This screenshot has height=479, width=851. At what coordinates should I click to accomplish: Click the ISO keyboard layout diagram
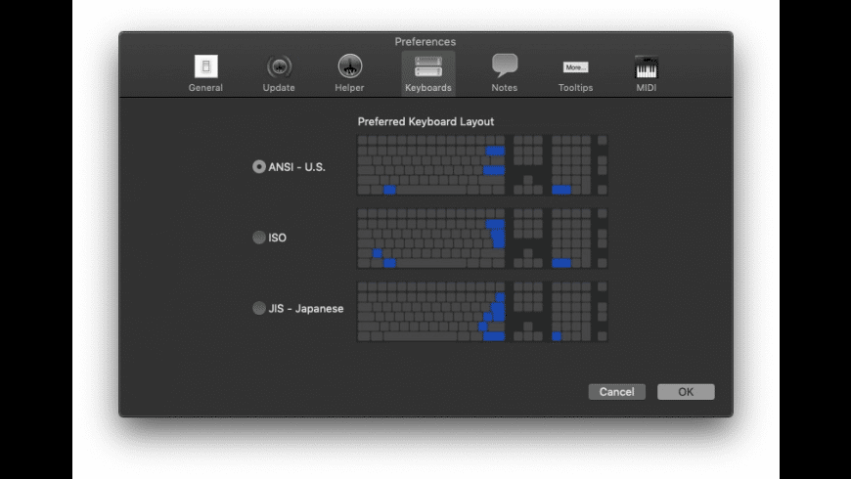point(482,239)
